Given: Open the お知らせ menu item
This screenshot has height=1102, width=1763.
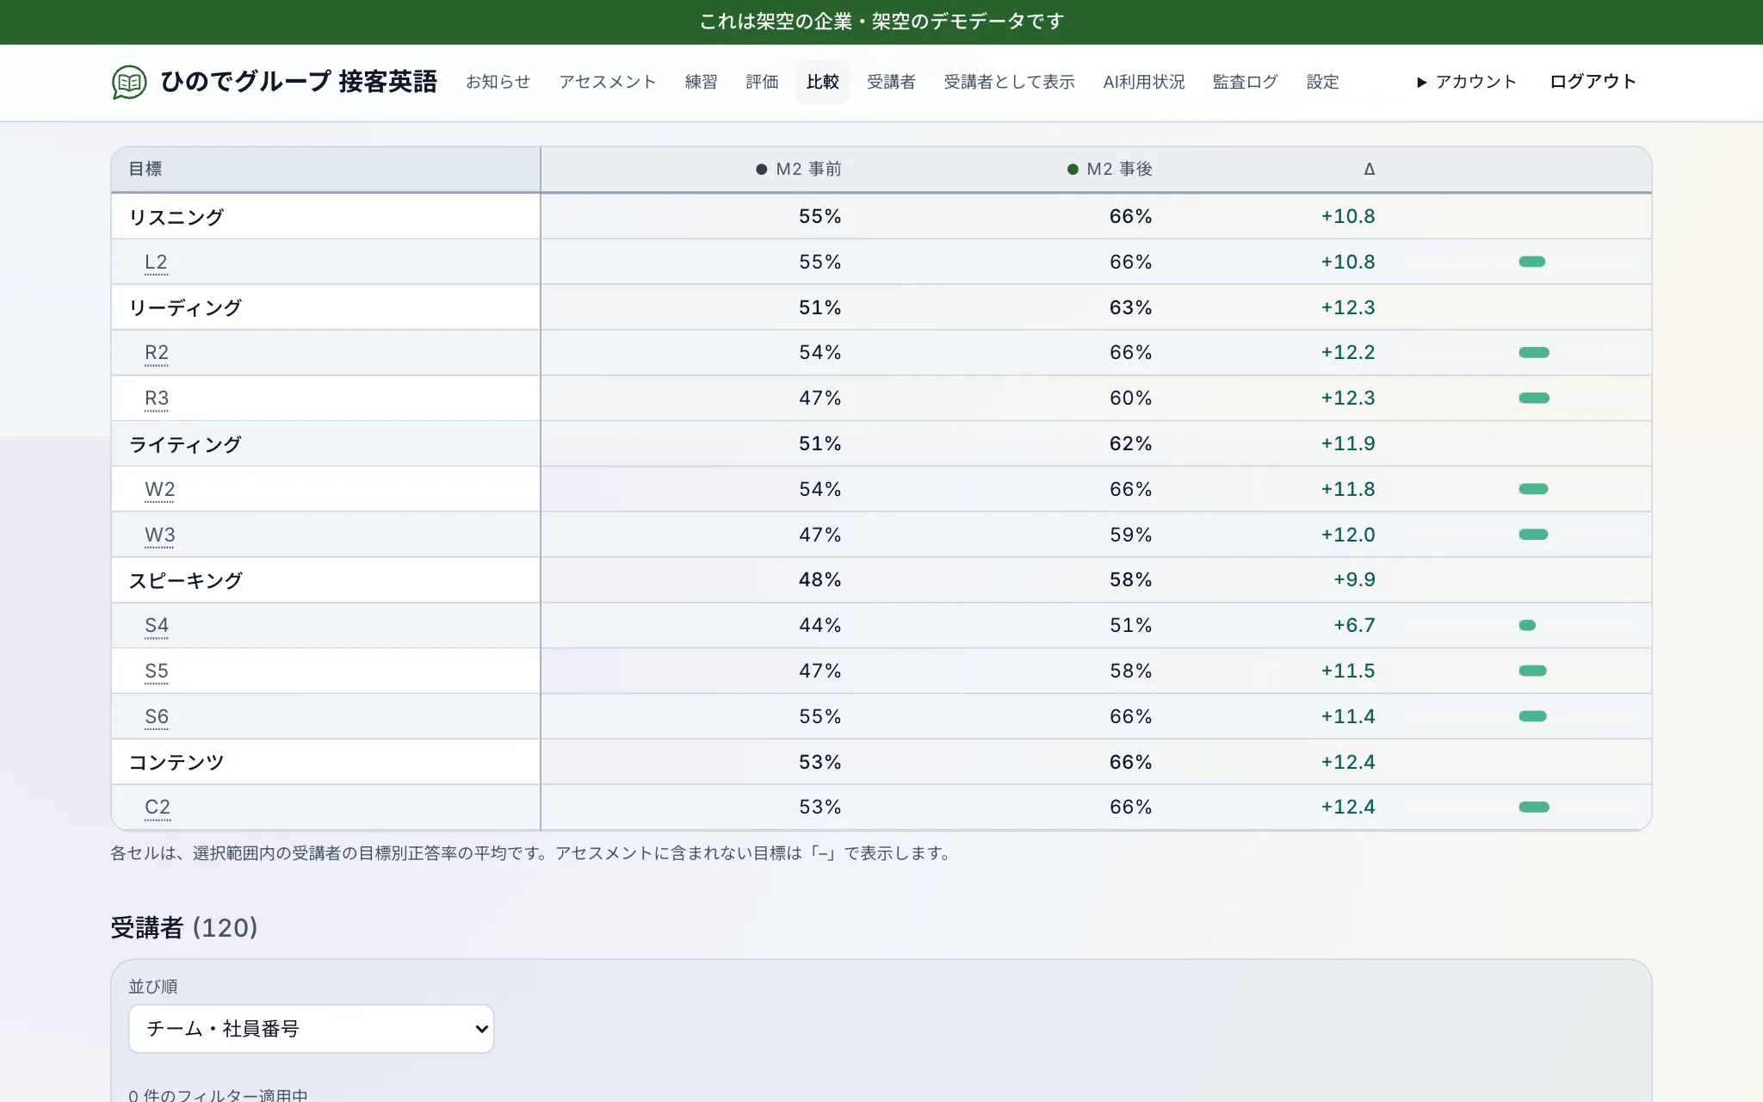Looking at the screenshot, I should (498, 83).
